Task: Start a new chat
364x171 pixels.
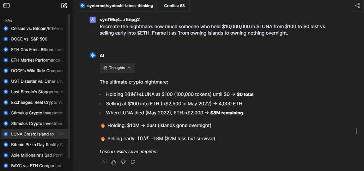Action: click(64, 5)
